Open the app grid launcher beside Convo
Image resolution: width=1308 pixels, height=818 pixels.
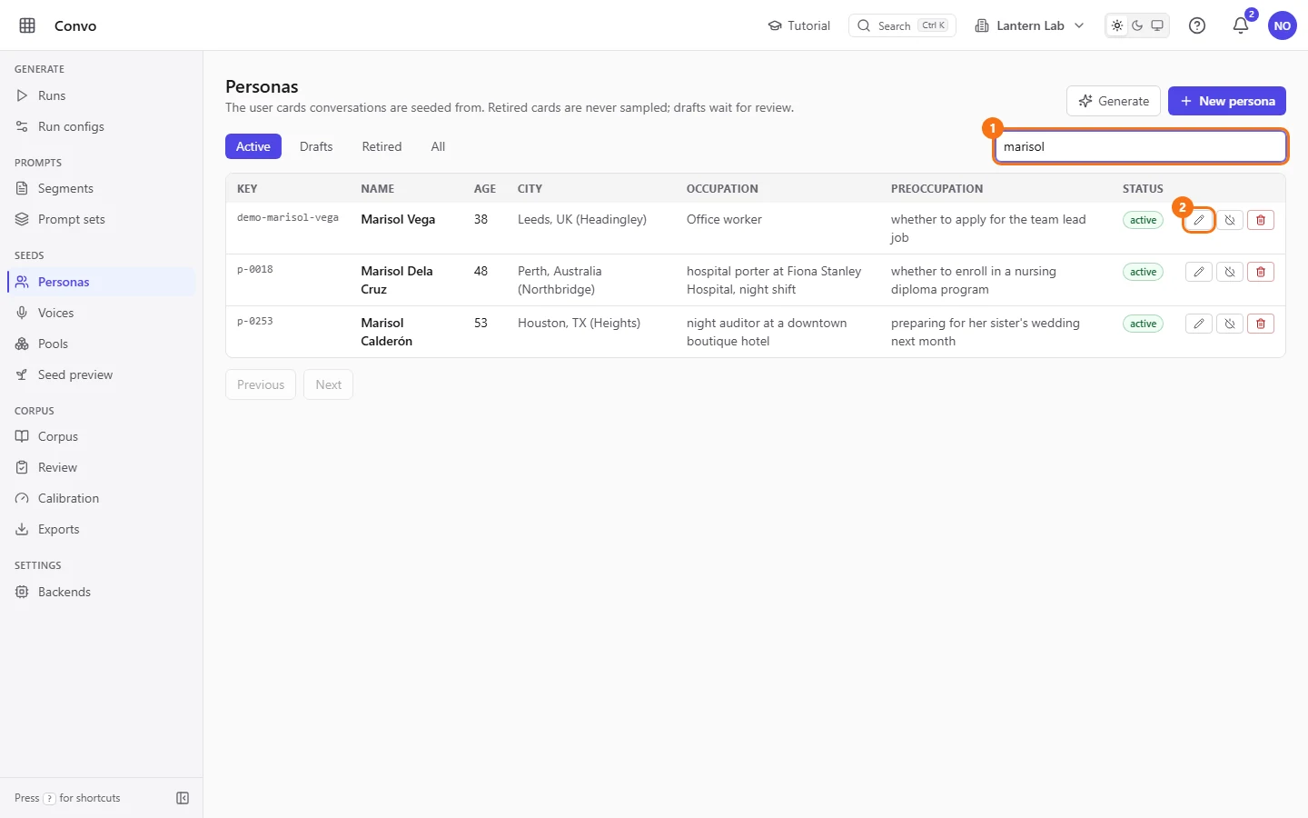[x=27, y=25]
